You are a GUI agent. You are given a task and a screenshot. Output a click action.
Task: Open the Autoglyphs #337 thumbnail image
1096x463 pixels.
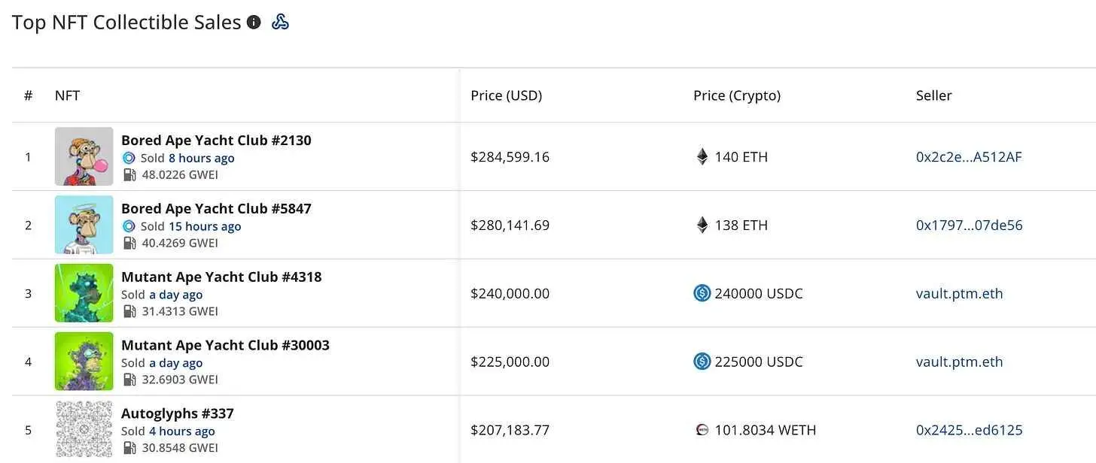point(84,429)
